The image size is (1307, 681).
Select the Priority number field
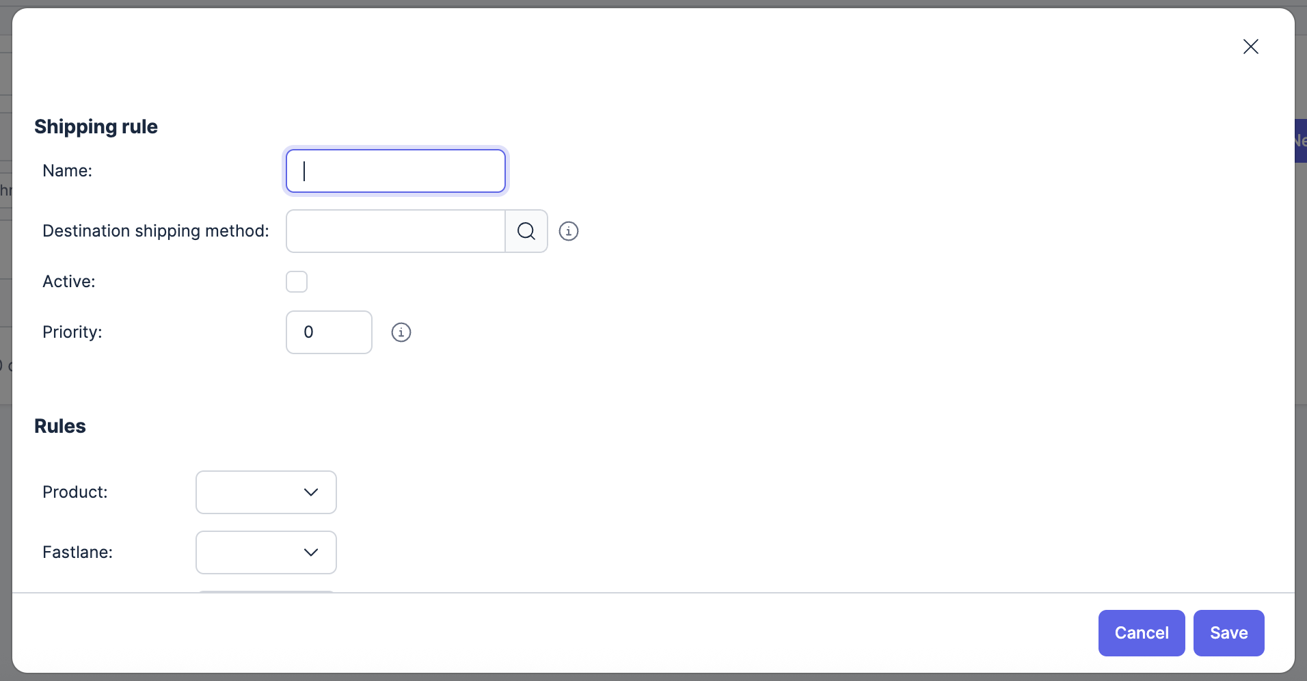329,332
